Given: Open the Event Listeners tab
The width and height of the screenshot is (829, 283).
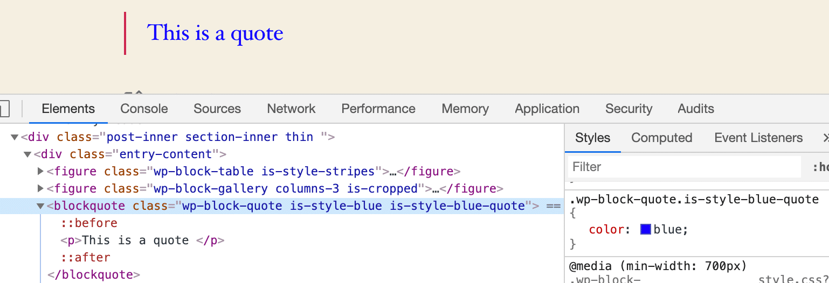Looking at the screenshot, I should tap(758, 138).
